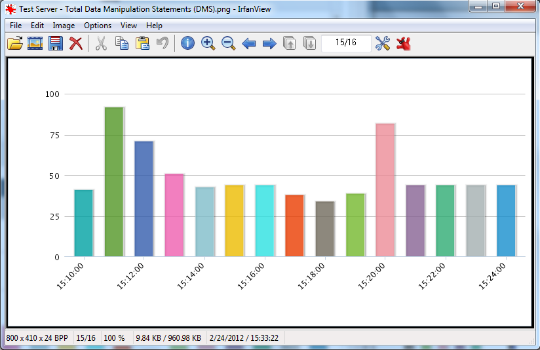540x350 pixels.
Task: Go to previous image with the left arrow
Action: (248, 43)
